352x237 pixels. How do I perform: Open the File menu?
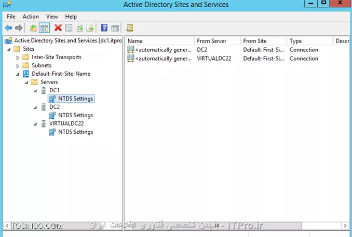11,17
